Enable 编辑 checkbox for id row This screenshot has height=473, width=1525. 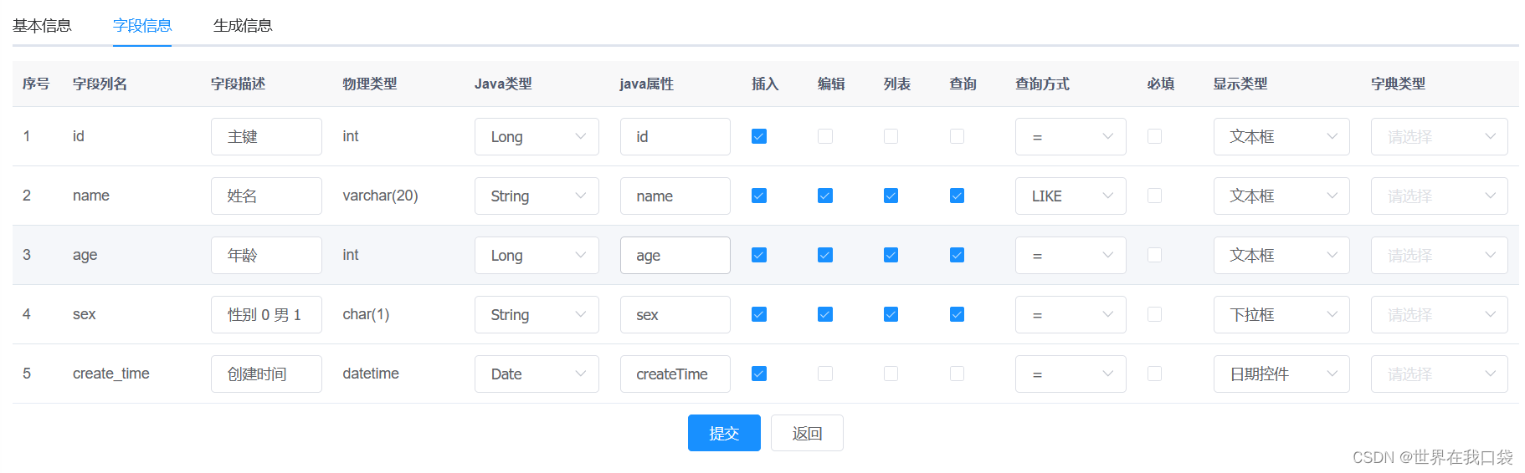click(825, 136)
